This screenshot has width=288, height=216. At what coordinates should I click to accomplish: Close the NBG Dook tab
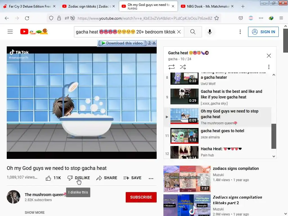click(x=232, y=6)
